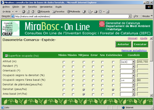Open the Favoritos toolbar button
Image resolution: width=154 pixels, height=110 pixels.
(58, 12)
